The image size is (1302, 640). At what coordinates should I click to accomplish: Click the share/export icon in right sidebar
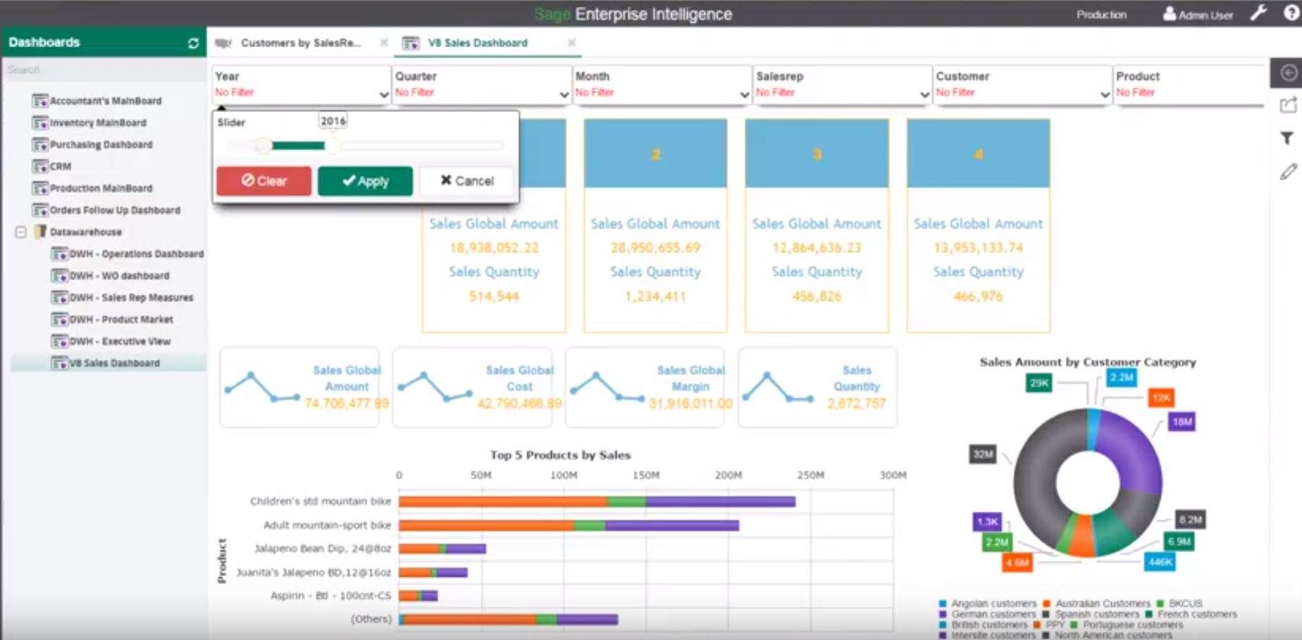(x=1288, y=106)
